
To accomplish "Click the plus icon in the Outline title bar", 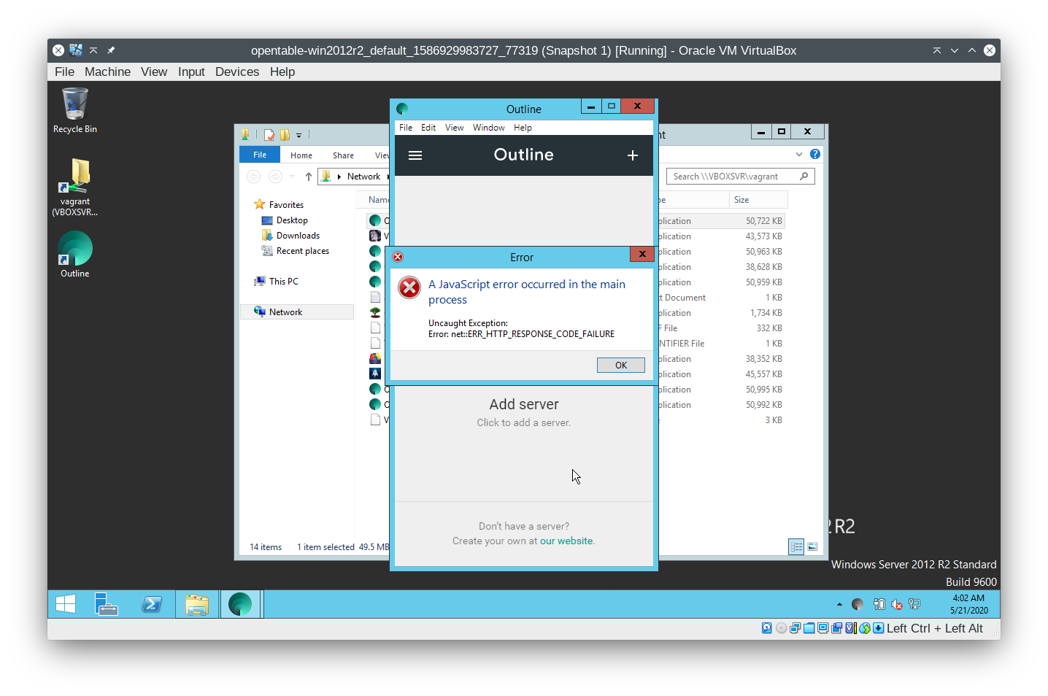I will pyautogui.click(x=632, y=155).
